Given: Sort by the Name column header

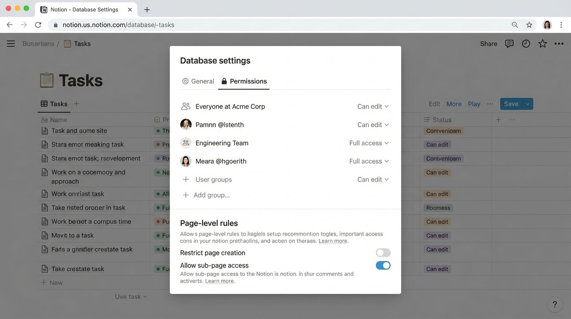Looking at the screenshot, I should pyautogui.click(x=54, y=120).
